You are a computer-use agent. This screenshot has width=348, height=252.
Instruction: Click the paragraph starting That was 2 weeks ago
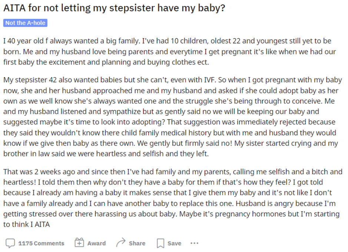[173, 198]
